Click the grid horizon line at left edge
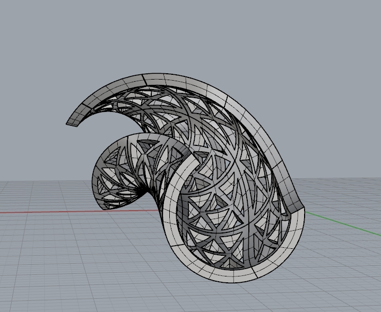Viewport: 381px width, 312px height. (x=5, y=181)
